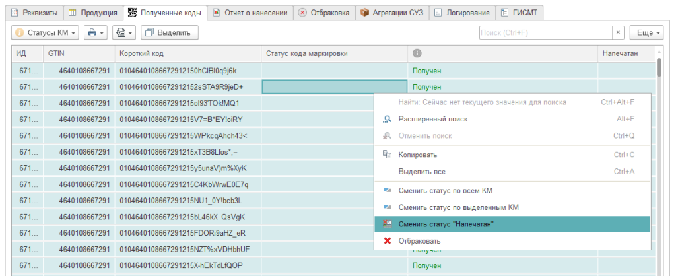Choose Выделить все in the context menu
The image size is (676, 276).
point(512,172)
